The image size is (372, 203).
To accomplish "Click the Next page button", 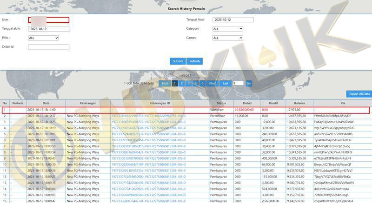I will pyautogui.click(x=213, y=83).
